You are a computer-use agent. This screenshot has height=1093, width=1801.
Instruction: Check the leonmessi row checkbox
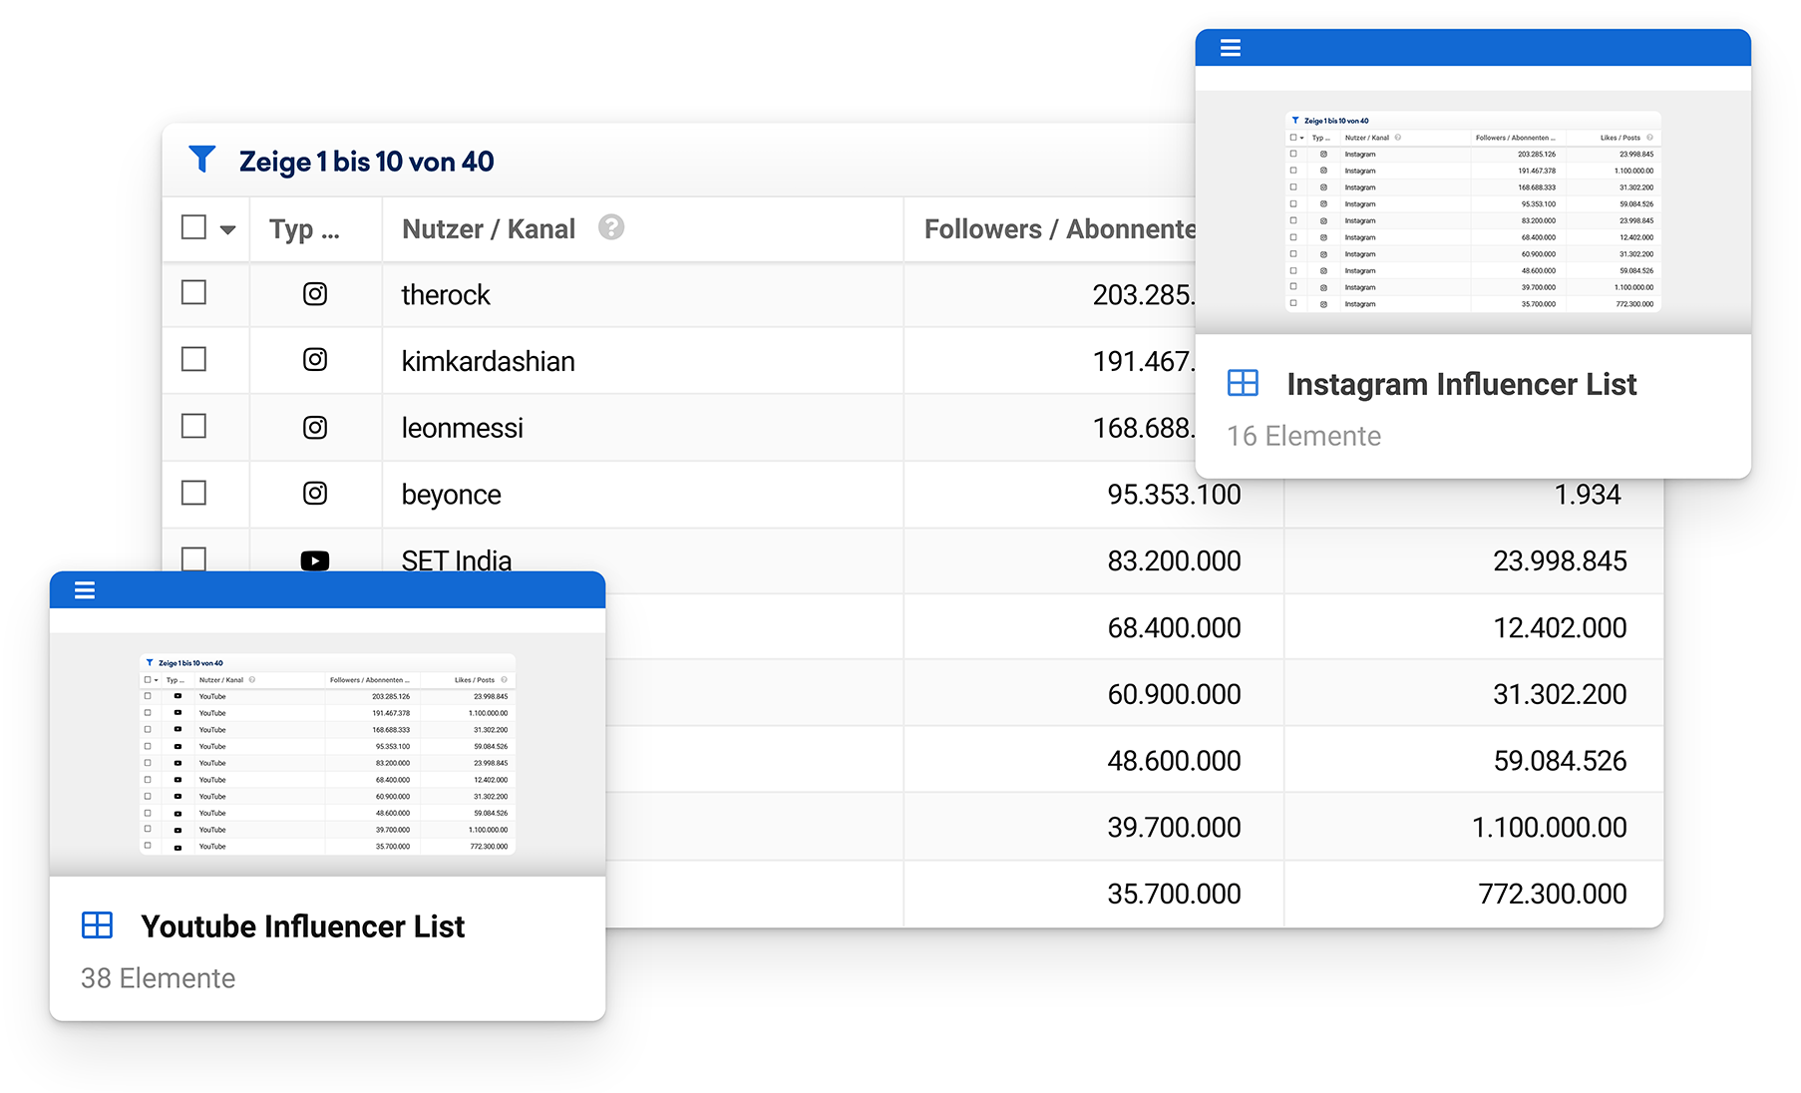pos(193,426)
